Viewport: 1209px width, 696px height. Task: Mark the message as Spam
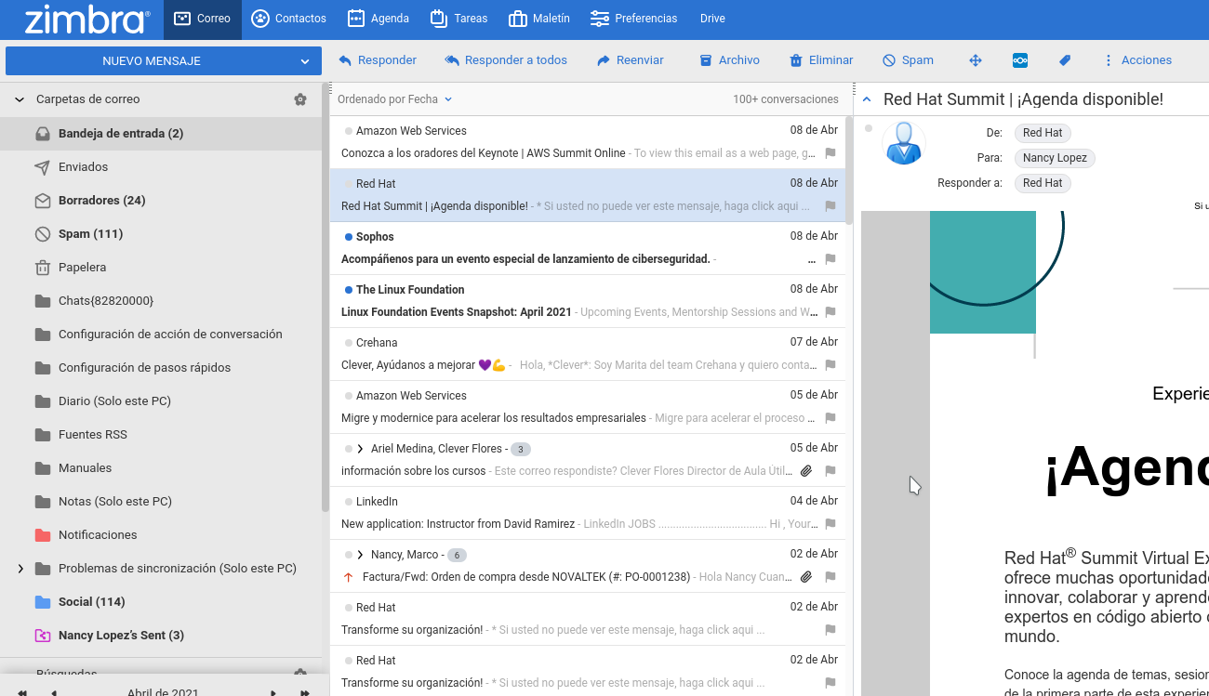(x=908, y=60)
